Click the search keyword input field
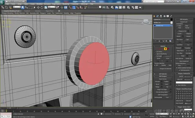Image resolution: width=195 pixels, height=118 pixels. click(x=154, y=2)
